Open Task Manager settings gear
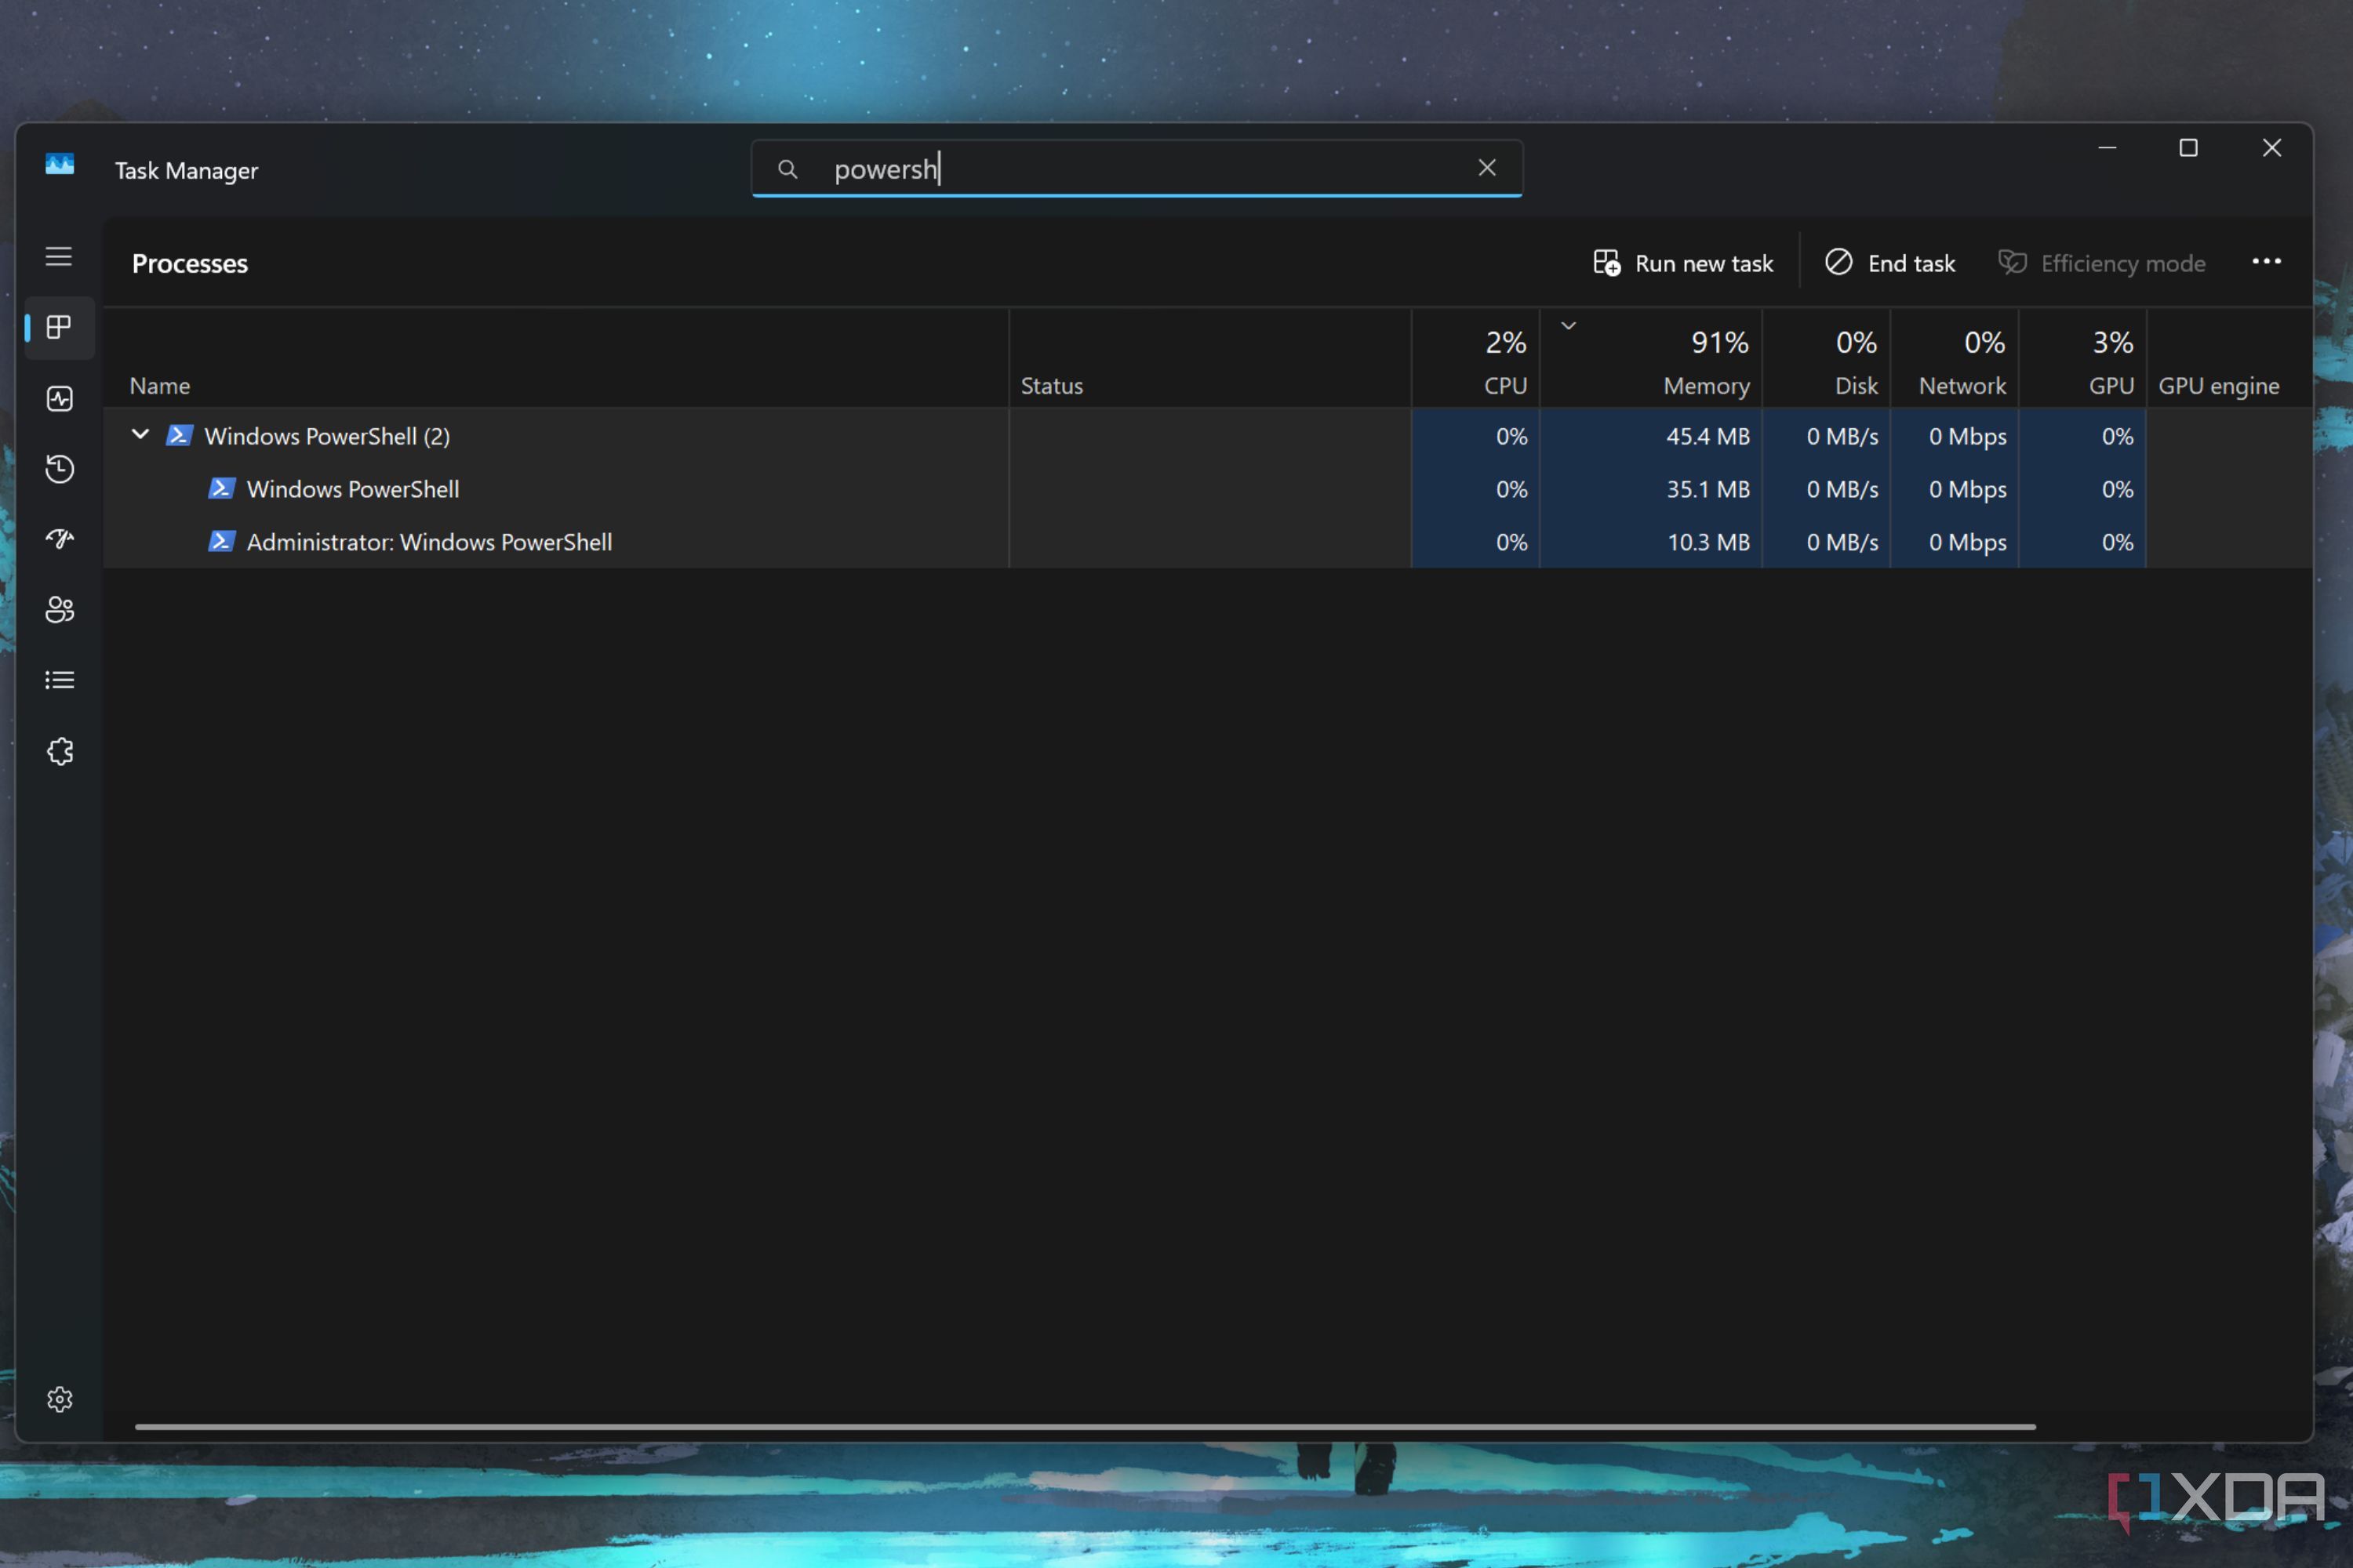 click(x=59, y=1399)
